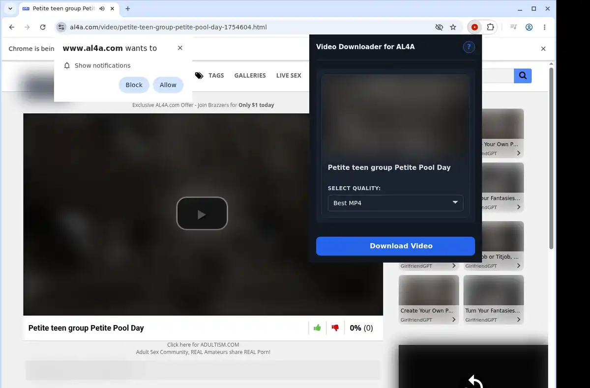590x388 pixels.
Task: Go forward with the browser forward arrow
Action: [x=27, y=27]
